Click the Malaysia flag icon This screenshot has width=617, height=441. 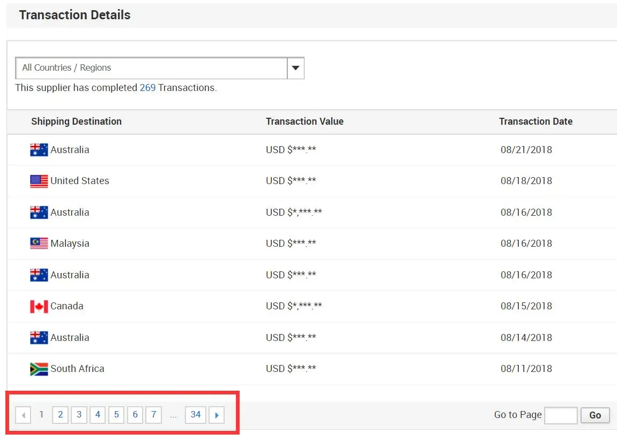coord(39,244)
